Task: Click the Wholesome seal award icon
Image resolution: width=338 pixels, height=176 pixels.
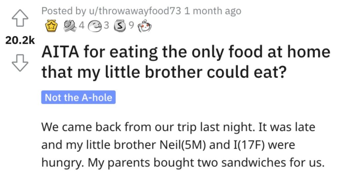Action: click(95, 26)
